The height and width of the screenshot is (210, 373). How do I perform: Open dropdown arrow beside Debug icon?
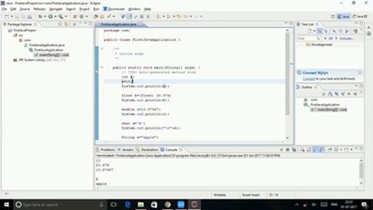click(45, 16)
